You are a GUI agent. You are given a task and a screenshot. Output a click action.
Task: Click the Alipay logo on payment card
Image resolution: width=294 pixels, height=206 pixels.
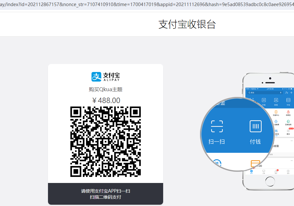(105, 76)
